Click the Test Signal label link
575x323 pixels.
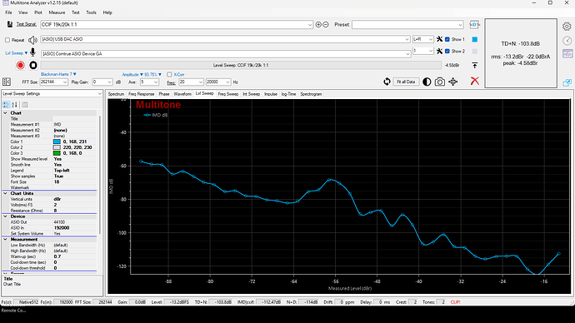(x=27, y=24)
